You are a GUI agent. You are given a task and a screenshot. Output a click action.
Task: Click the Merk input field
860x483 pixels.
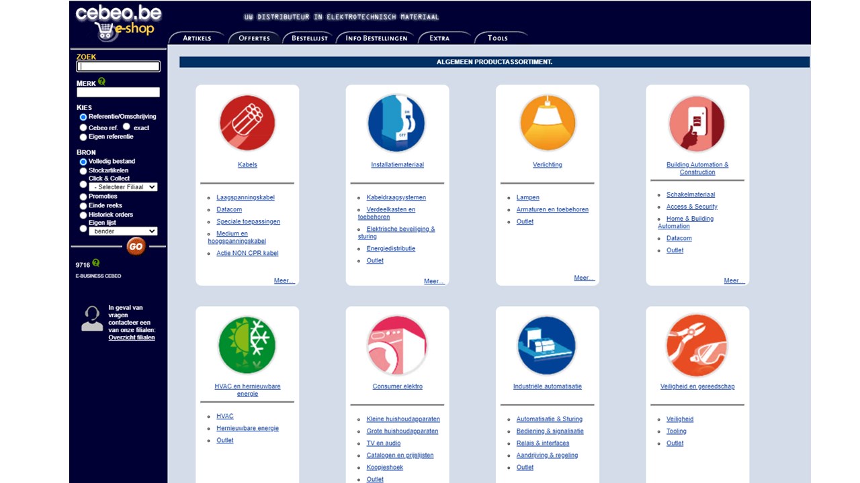pyautogui.click(x=118, y=92)
